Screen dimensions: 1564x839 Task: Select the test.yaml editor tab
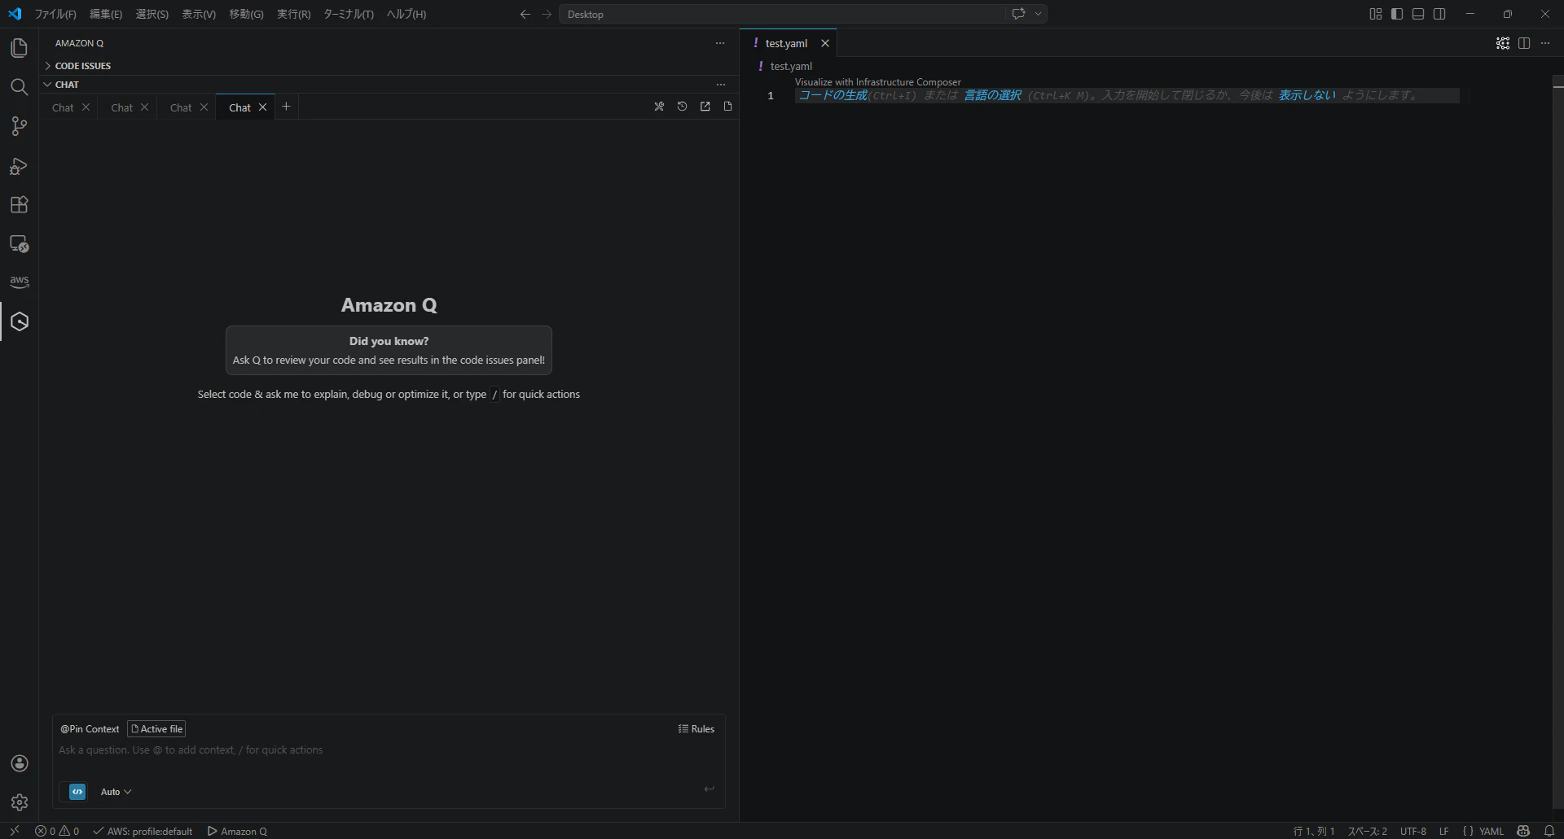(786, 43)
